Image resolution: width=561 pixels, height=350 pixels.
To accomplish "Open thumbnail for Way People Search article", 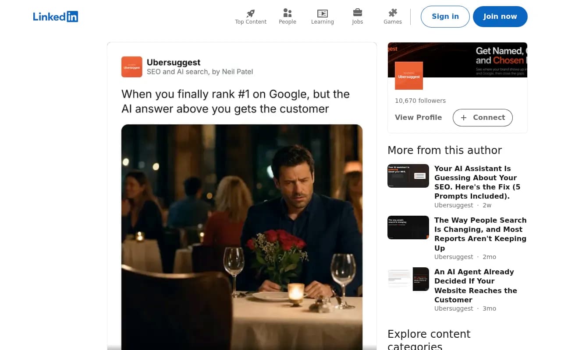I will point(408,227).
